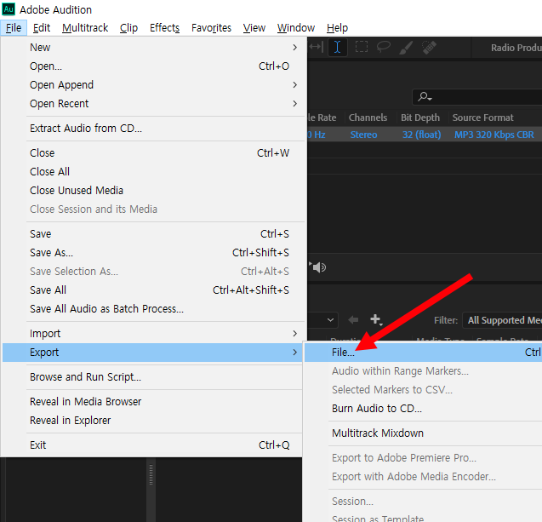542x522 pixels.
Task: Click the MP3 320 Kbps CBR cell
Action: pos(494,135)
